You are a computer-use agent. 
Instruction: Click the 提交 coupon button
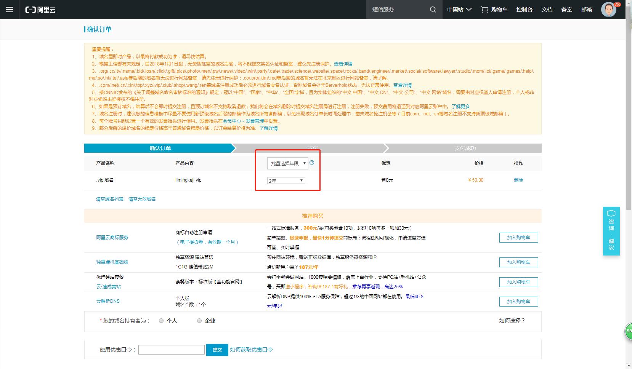tap(217, 350)
